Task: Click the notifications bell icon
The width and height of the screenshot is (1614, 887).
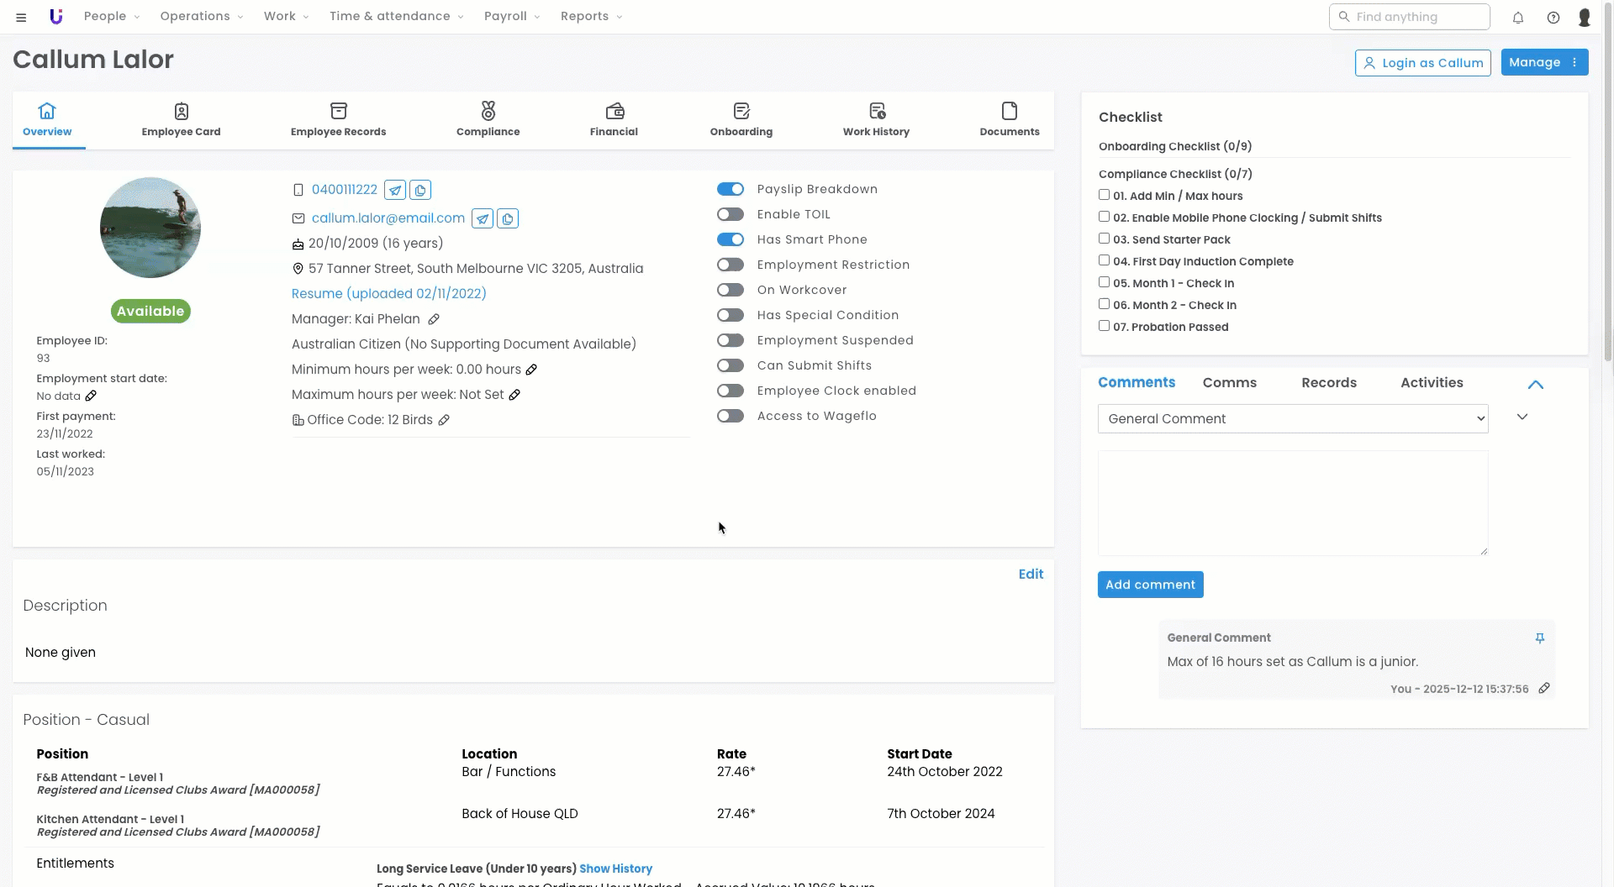Action: coord(1517,18)
